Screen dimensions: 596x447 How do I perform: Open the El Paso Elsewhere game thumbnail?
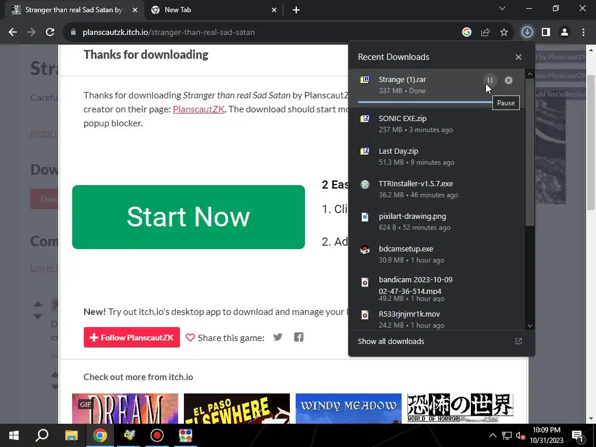coord(237,409)
